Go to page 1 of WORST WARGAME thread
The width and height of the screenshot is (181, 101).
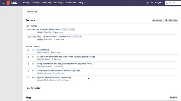click(x=63, y=29)
